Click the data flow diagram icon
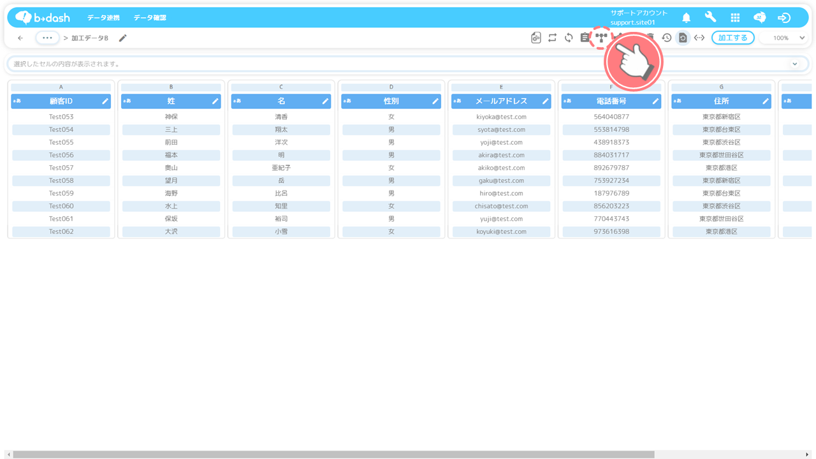Screen dimensions: 816x459 (x=601, y=38)
